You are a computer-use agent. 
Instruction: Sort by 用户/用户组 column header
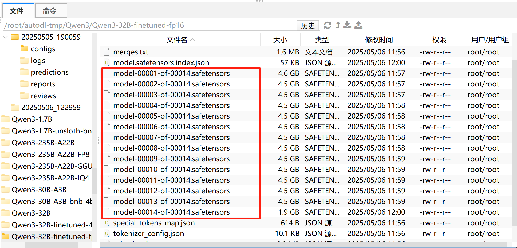click(490, 40)
